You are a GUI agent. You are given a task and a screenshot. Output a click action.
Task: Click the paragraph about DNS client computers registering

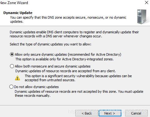click(74, 34)
